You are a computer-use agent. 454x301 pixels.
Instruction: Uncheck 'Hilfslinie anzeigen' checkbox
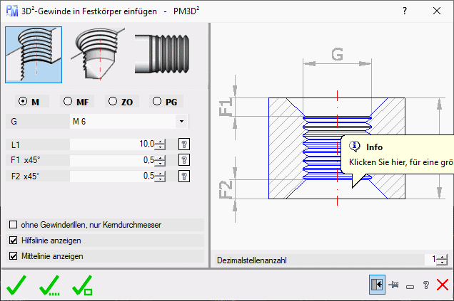tap(13, 241)
